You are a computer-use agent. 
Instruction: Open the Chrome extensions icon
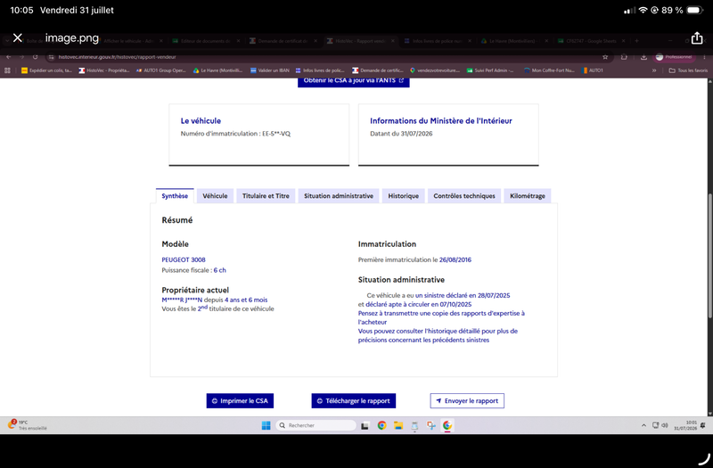(x=624, y=57)
